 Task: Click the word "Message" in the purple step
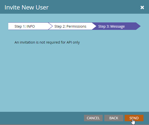(118, 27)
